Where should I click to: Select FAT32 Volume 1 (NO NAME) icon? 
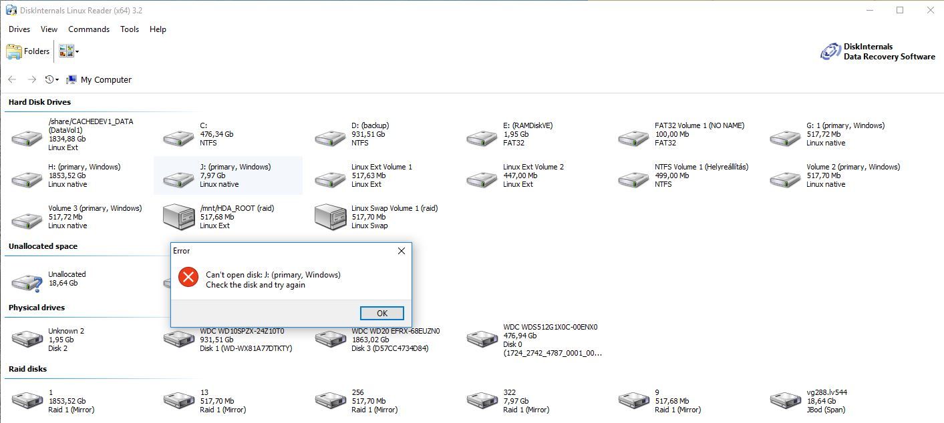(x=633, y=138)
